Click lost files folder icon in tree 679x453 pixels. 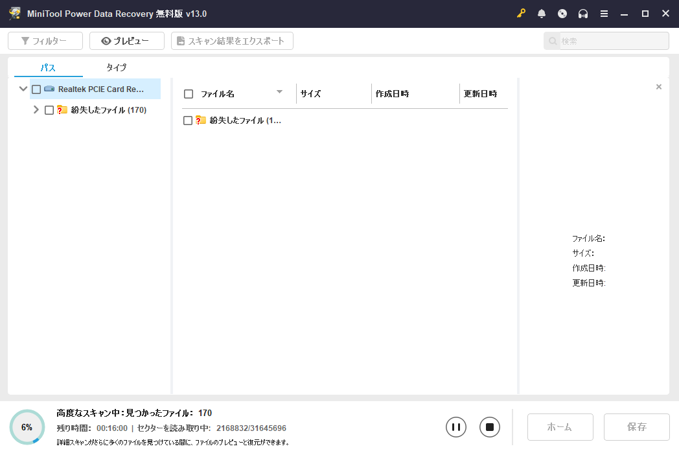pos(62,110)
